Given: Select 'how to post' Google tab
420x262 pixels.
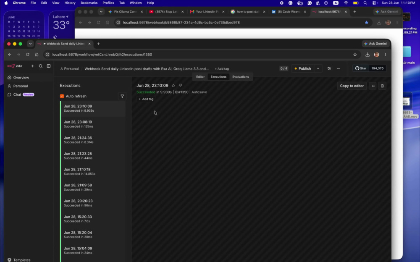Looking at the screenshot, I should [x=247, y=11].
